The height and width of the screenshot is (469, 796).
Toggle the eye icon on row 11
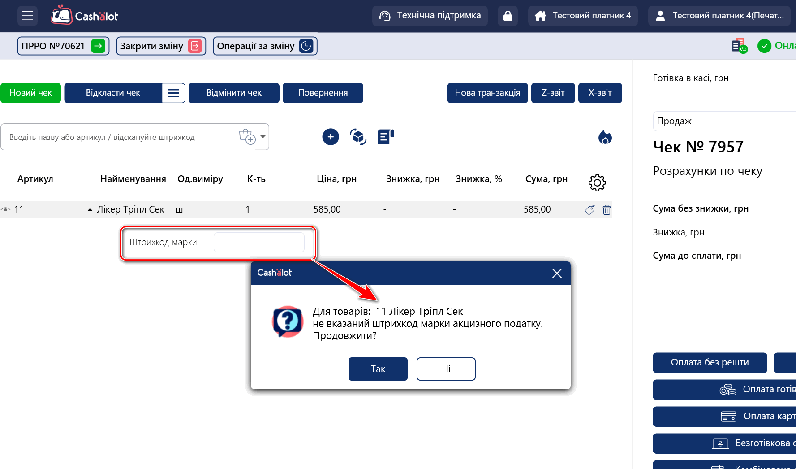pos(6,209)
